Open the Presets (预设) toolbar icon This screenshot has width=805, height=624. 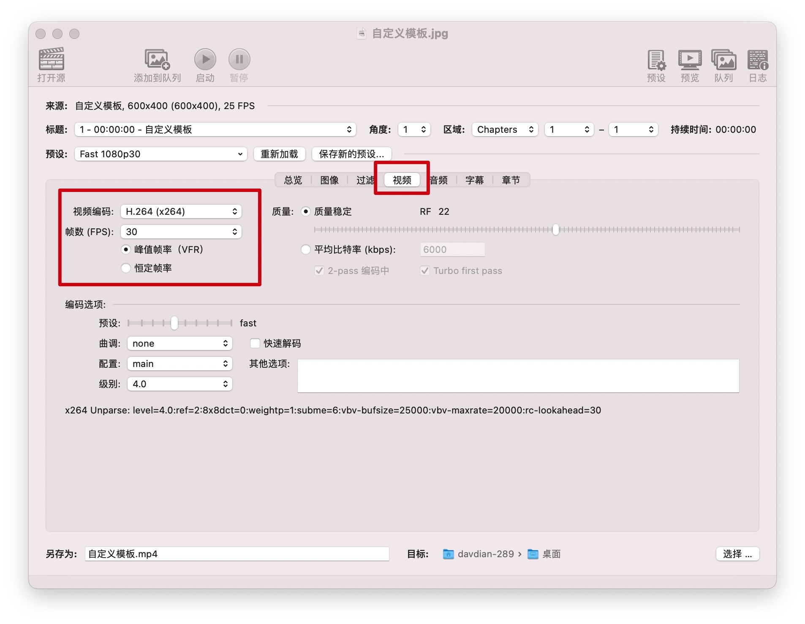point(656,60)
